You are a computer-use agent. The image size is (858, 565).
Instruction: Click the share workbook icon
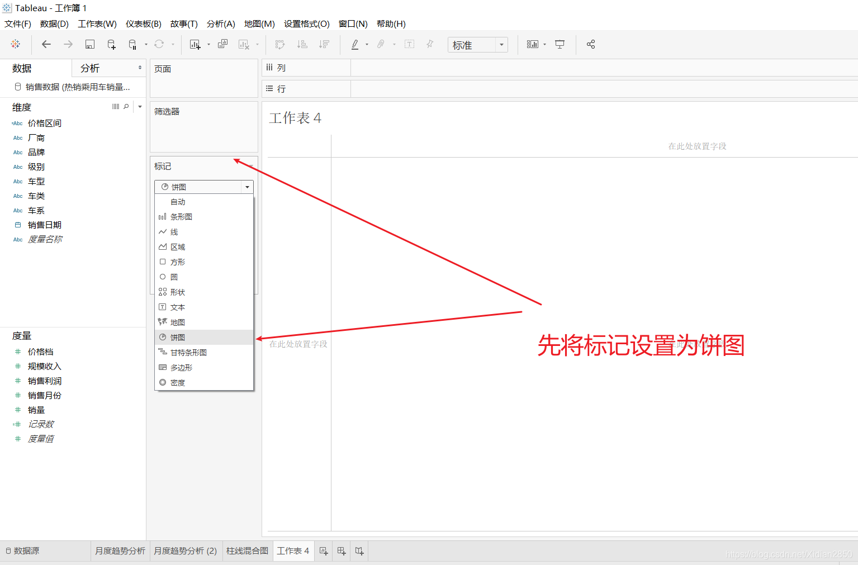591,44
